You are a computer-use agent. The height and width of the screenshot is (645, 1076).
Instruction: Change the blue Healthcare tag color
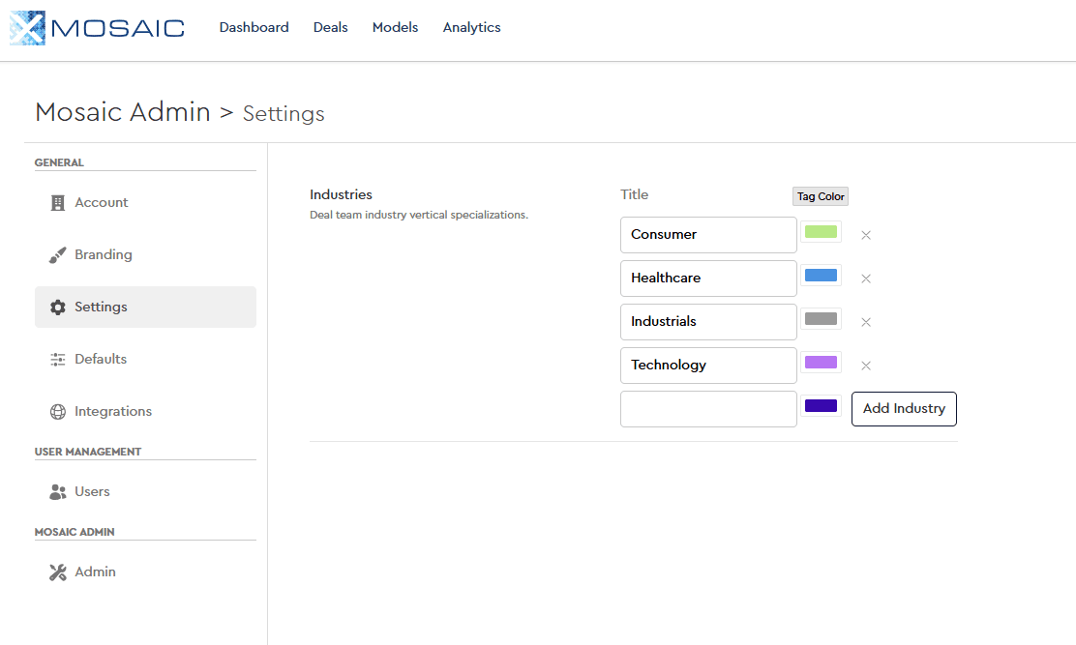[x=821, y=276]
